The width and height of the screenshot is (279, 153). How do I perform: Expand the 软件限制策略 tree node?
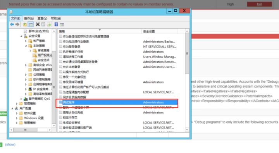26,79
